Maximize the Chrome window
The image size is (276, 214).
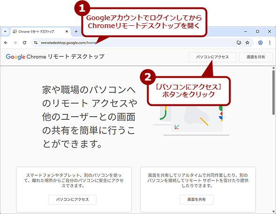(x=257, y=31)
